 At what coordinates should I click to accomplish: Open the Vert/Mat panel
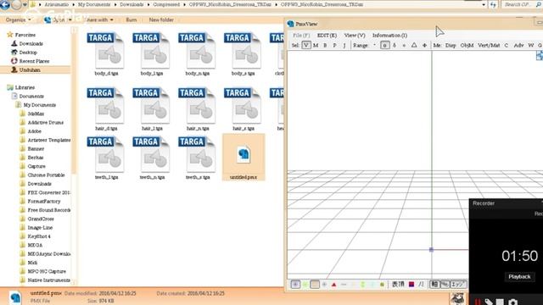click(489, 45)
